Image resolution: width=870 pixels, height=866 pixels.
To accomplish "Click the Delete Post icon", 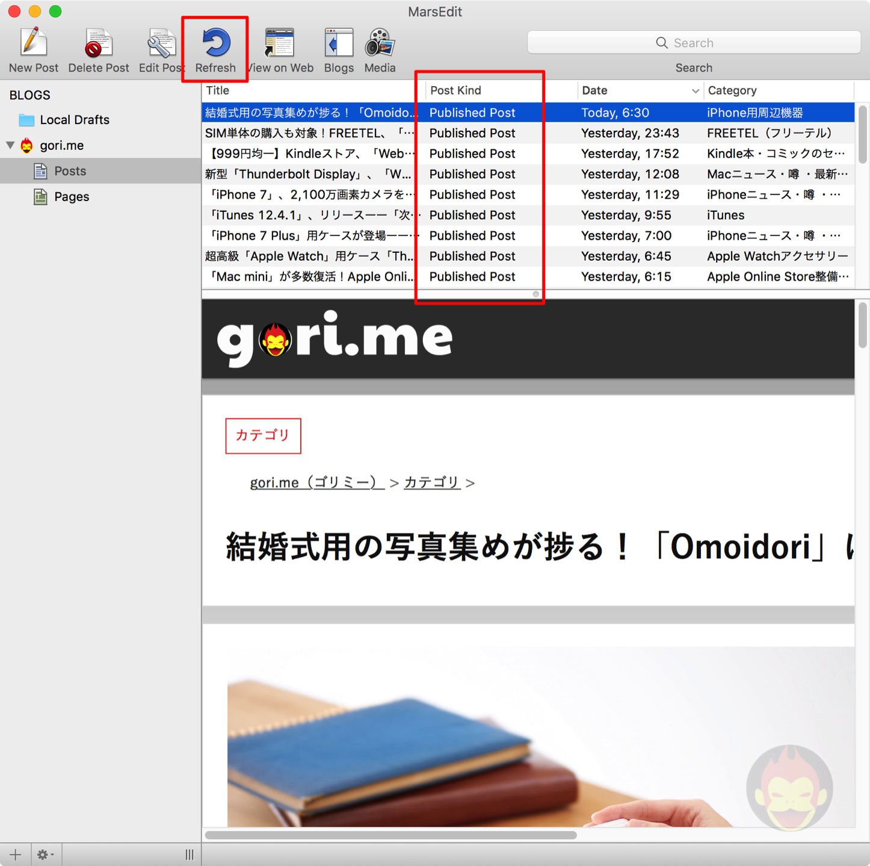I will click(98, 43).
